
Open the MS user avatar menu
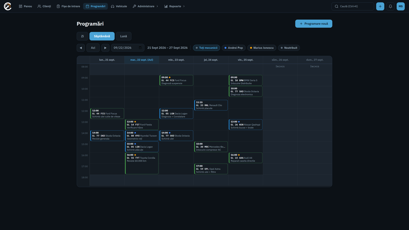[401, 6]
